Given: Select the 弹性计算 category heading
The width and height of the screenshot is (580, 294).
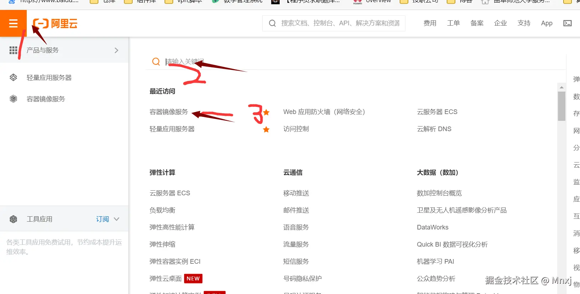Looking at the screenshot, I should point(162,172).
